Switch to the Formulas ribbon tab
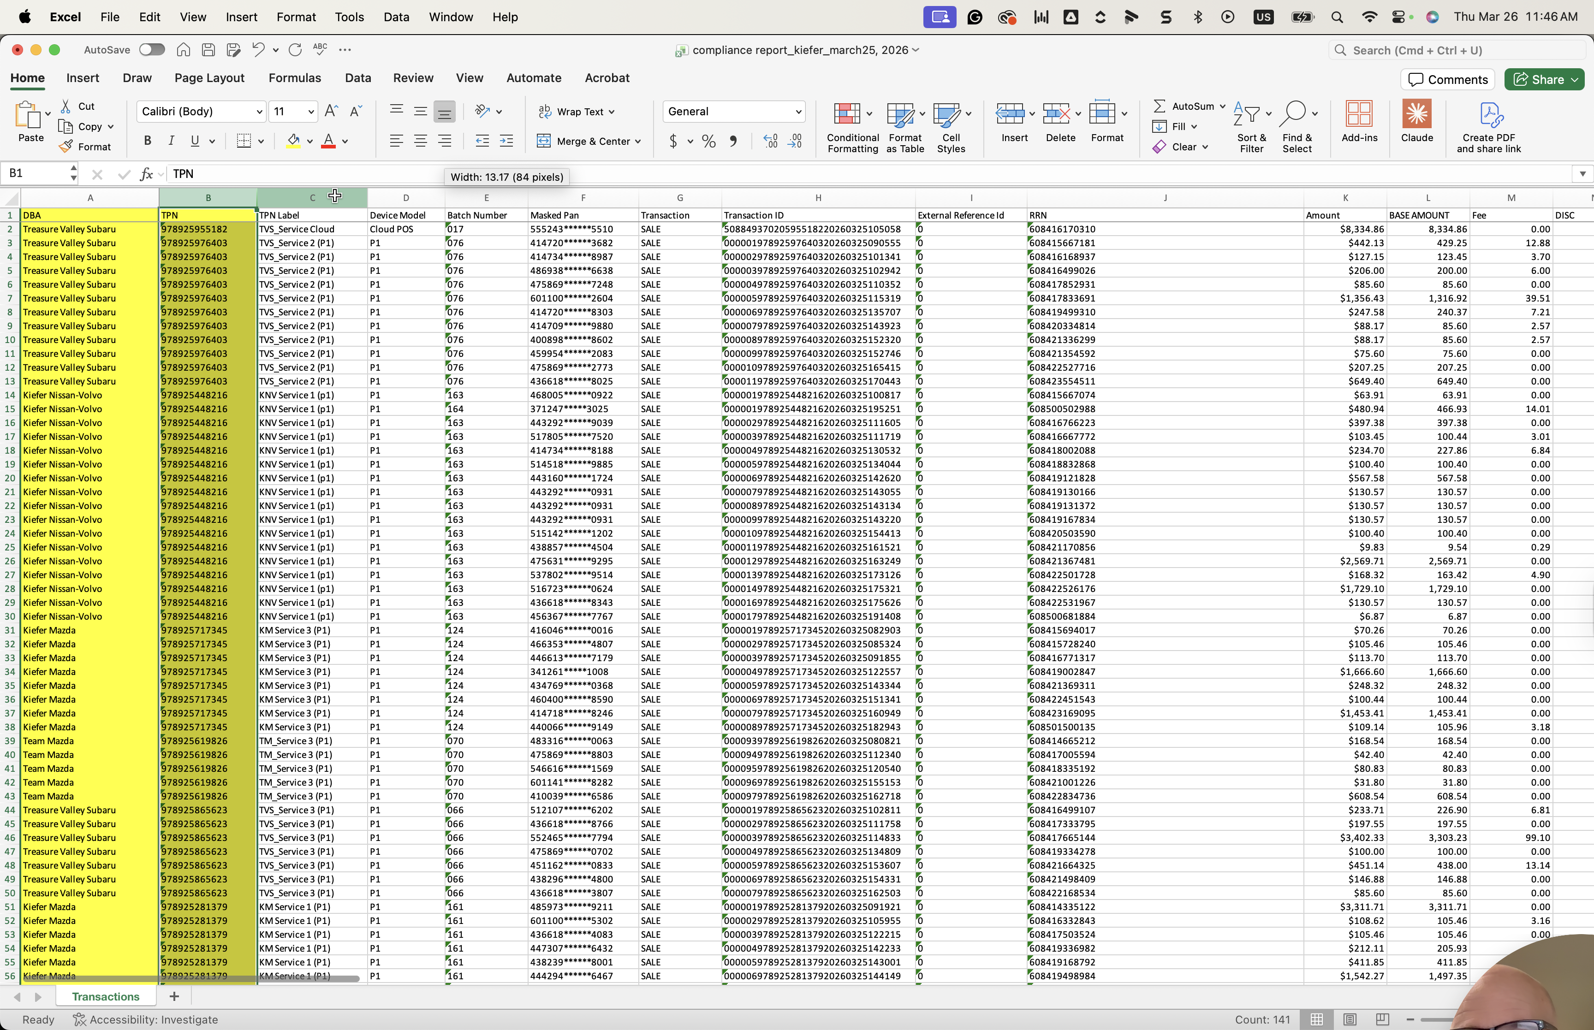The image size is (1594, 1030). pyautogui.click(x=295, y=78)
